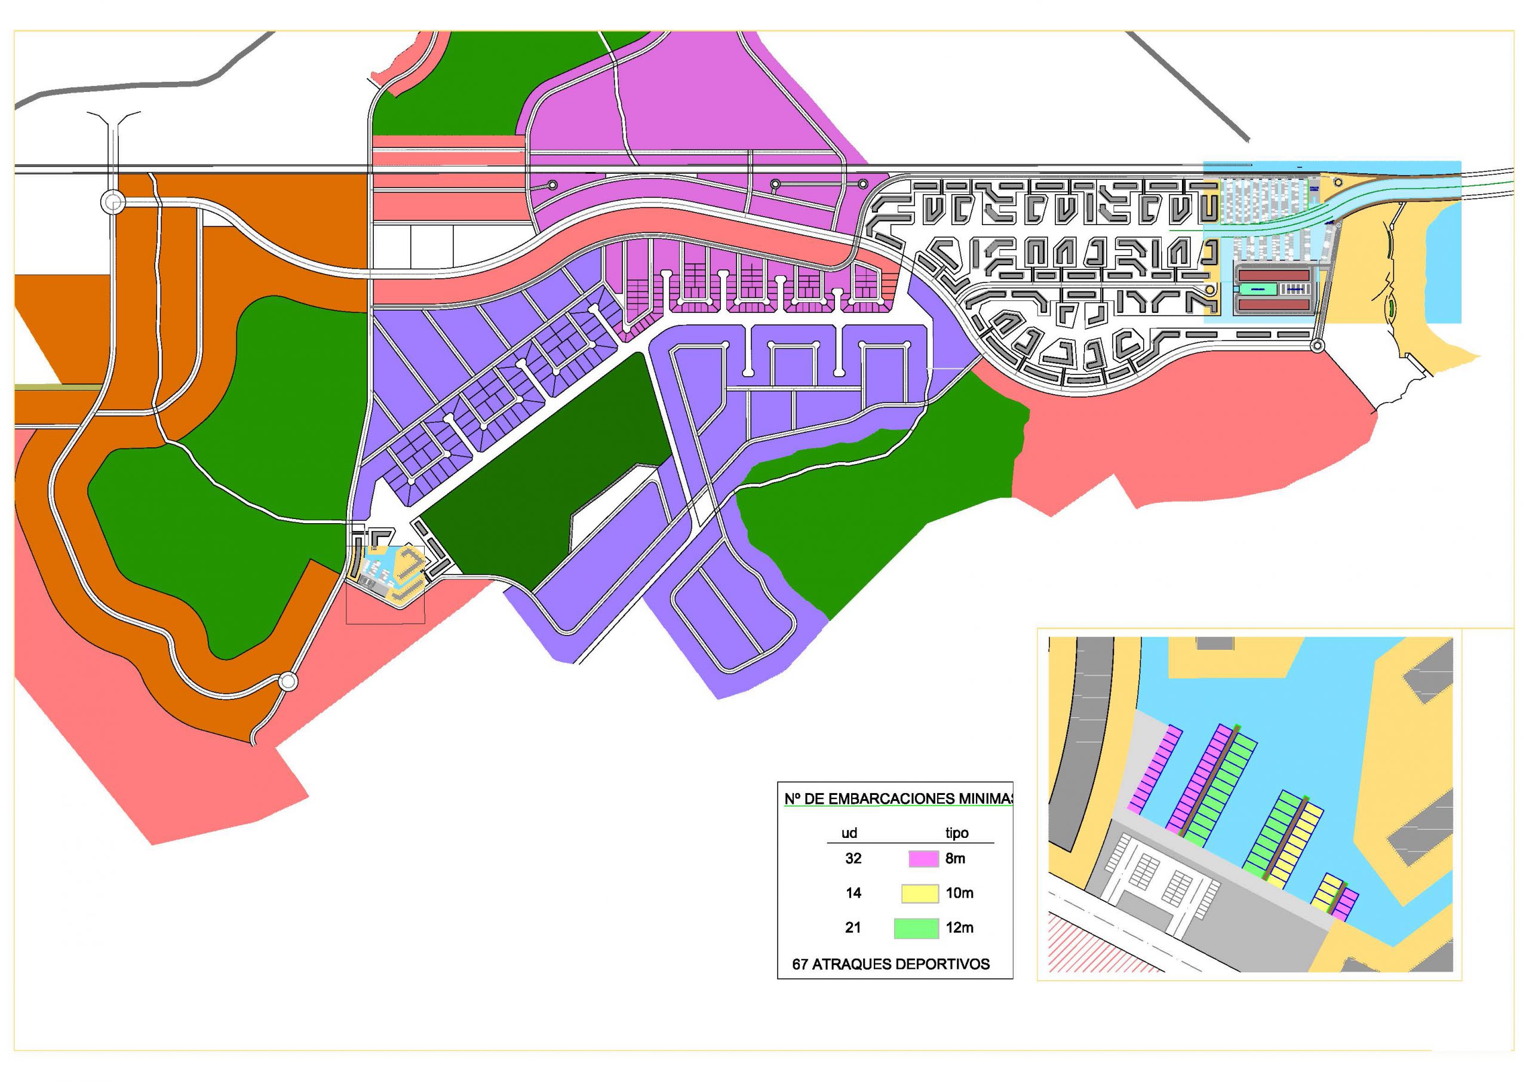Open the marina detail inset drawing
This screenshot has width=1529, height=1081.
pyautogui.click(x=1251, y=804)
